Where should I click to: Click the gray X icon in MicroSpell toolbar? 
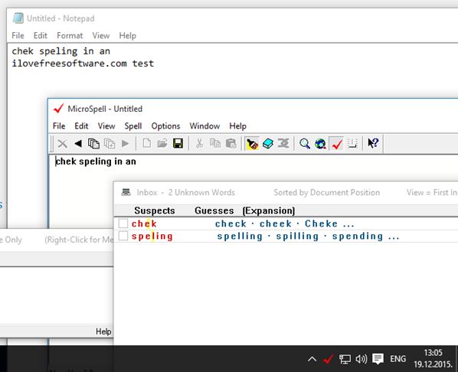point(62,144)
